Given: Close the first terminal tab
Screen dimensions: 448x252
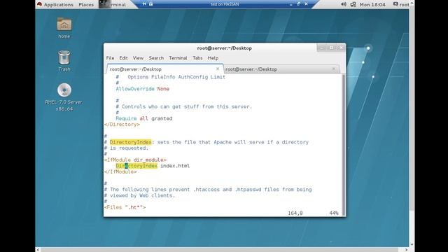Looking at the screenshot, I should pos(218,69).
